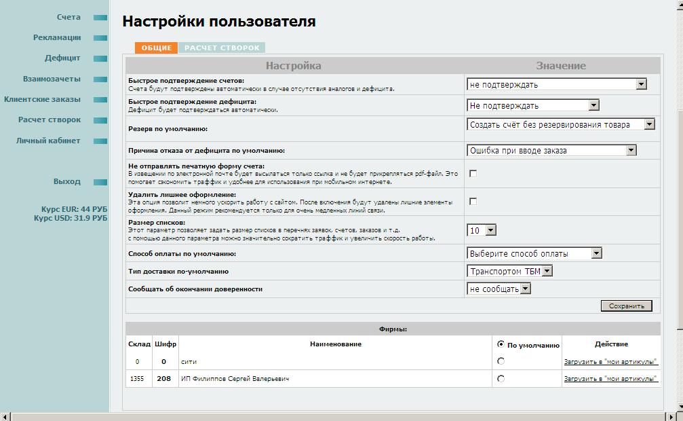Viewport: 683px width, 421px height.
Task: Select default radio button for сити firm
Action: [501, 361]
